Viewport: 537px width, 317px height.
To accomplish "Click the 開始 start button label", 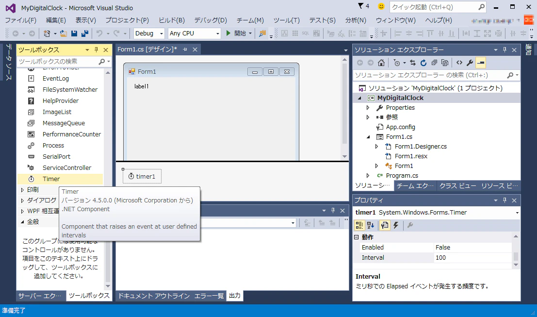I will coord(240,33).
